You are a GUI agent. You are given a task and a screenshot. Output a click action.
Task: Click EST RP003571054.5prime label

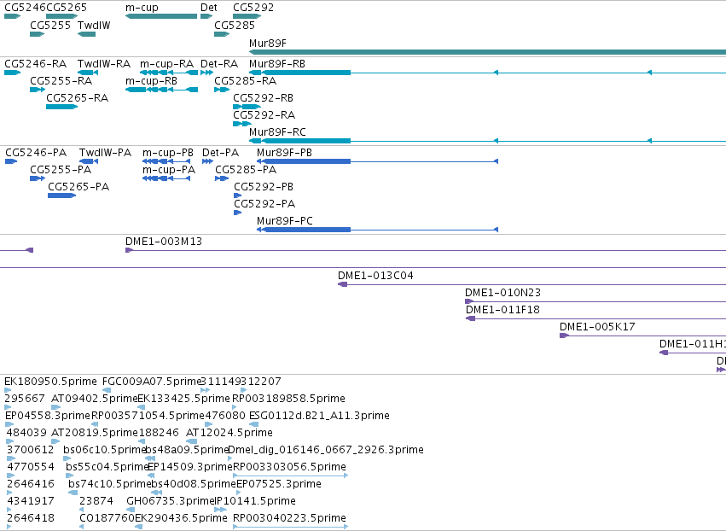(148, 416)
